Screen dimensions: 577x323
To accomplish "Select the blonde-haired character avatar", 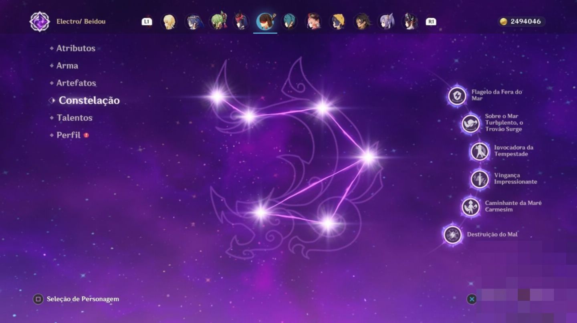I will click(x=169, y=22).
